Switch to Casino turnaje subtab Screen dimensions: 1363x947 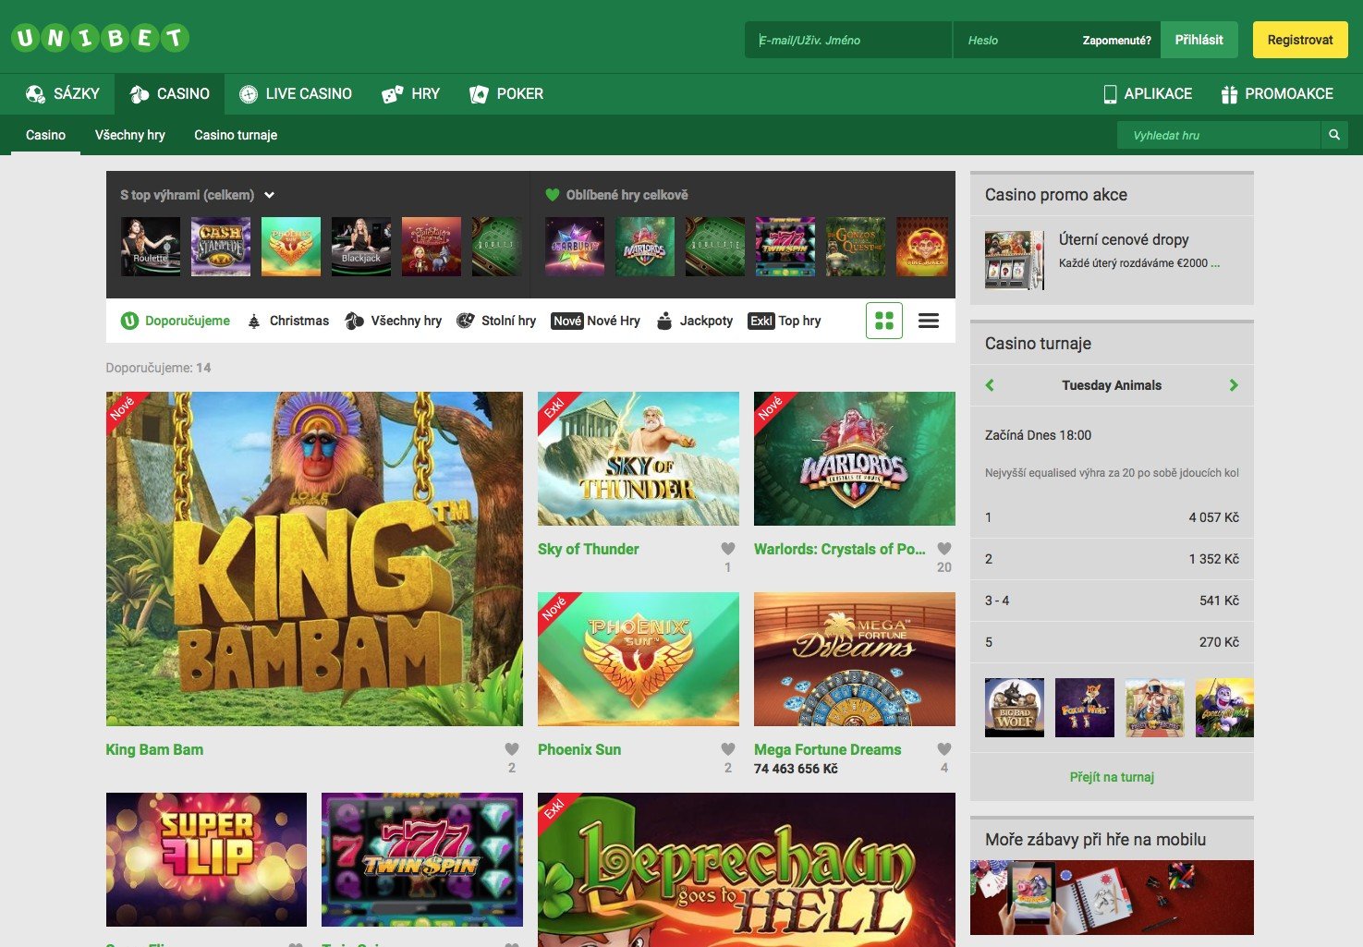tap(236, 135)
